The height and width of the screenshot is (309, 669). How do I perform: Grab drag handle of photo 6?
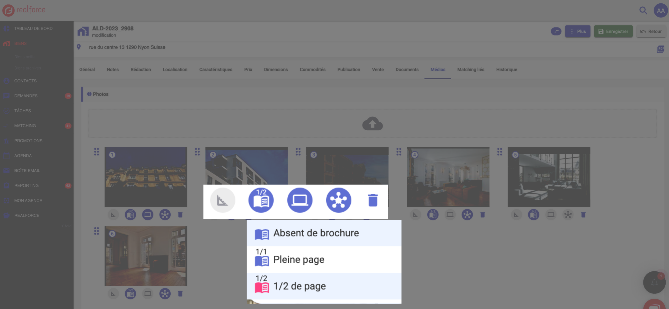pyautogui.click(x=96, y=231)
